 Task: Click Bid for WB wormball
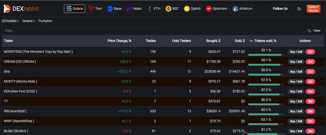[x=310, y=111]
